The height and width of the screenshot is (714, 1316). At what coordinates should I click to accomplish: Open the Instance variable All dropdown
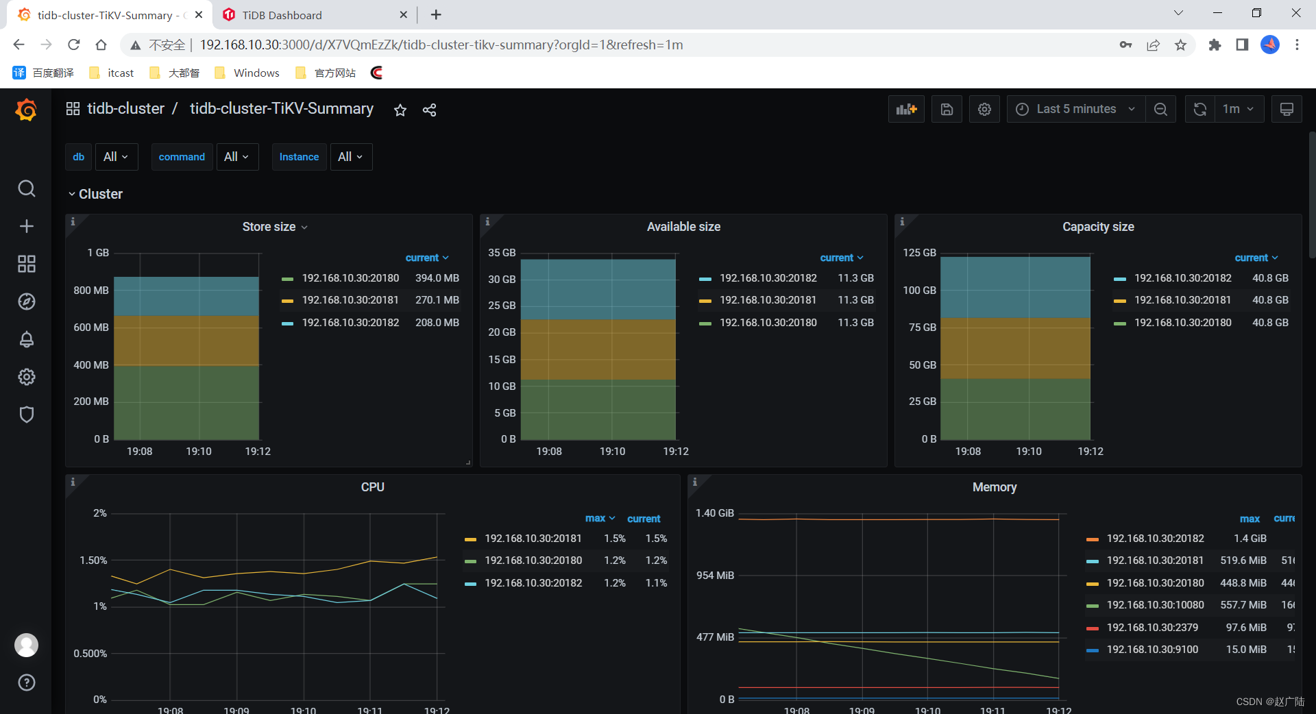(x=351, y=157)
